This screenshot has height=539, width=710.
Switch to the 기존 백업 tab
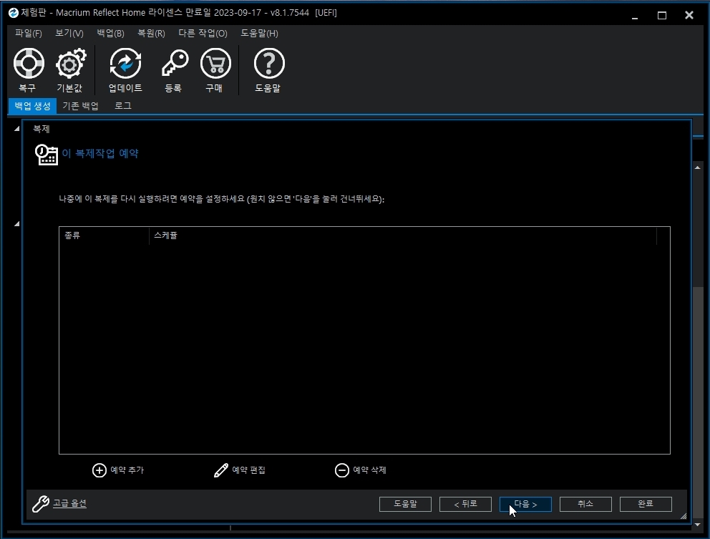(81, 106)
